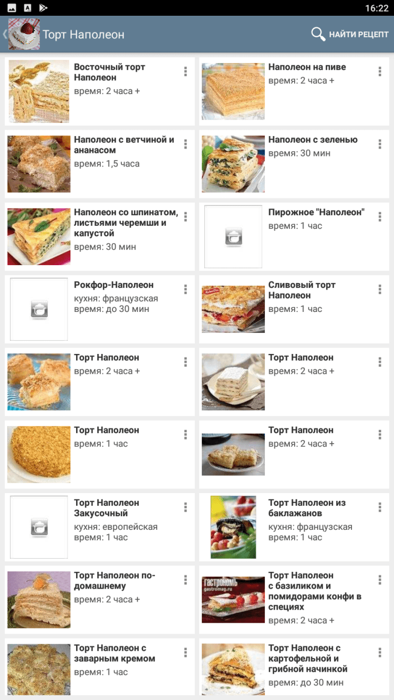The image size is (394, 700).
Task: Open the Play Store notification icon
Action: (x=43, y=8)
